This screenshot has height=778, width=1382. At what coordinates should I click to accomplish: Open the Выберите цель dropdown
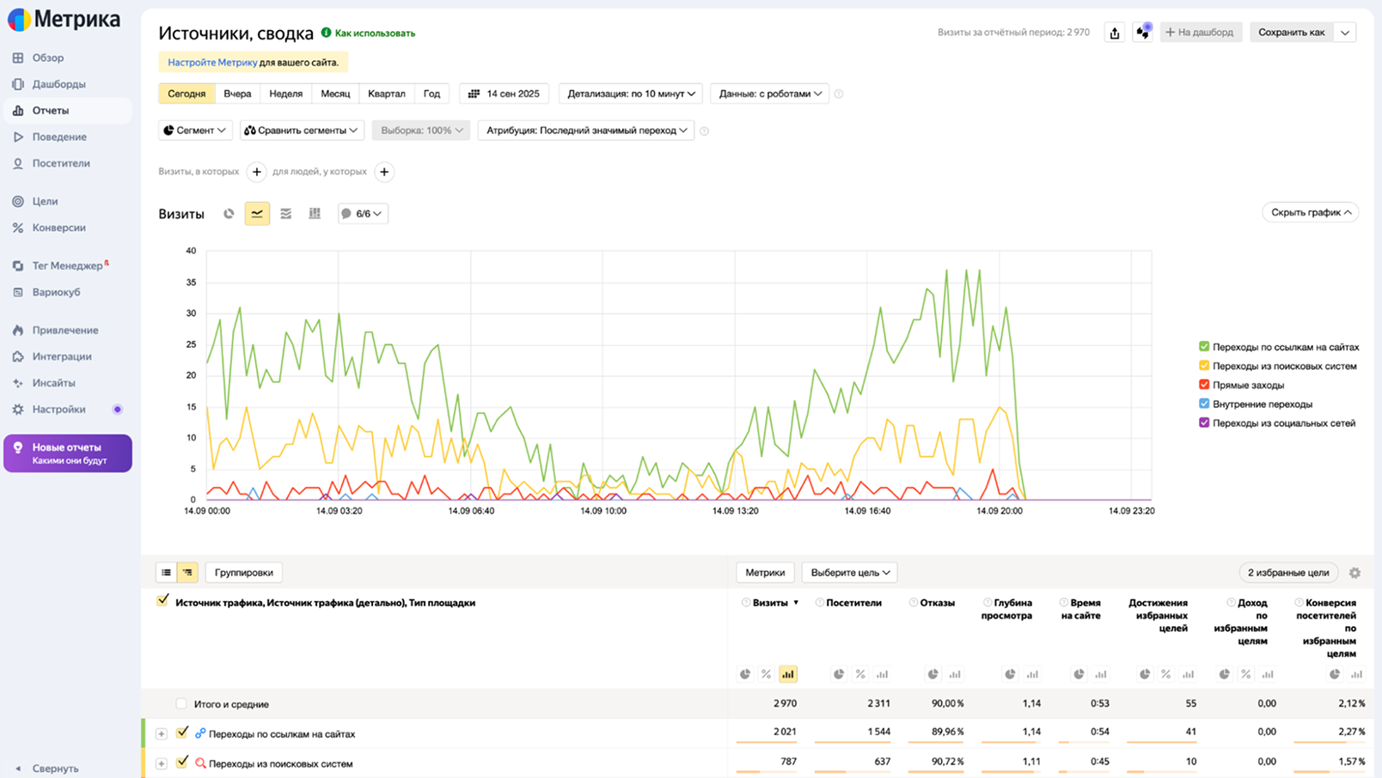[x=850, y=573]
